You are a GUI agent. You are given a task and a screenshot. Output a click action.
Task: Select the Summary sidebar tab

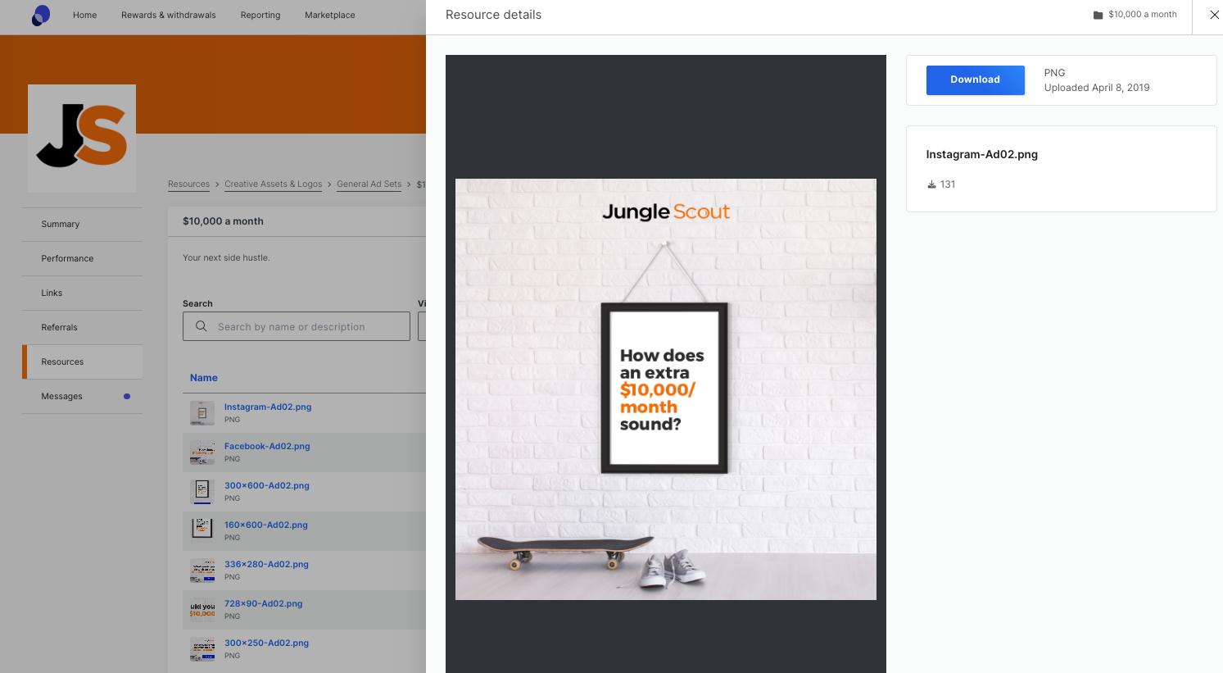point(82,224)
